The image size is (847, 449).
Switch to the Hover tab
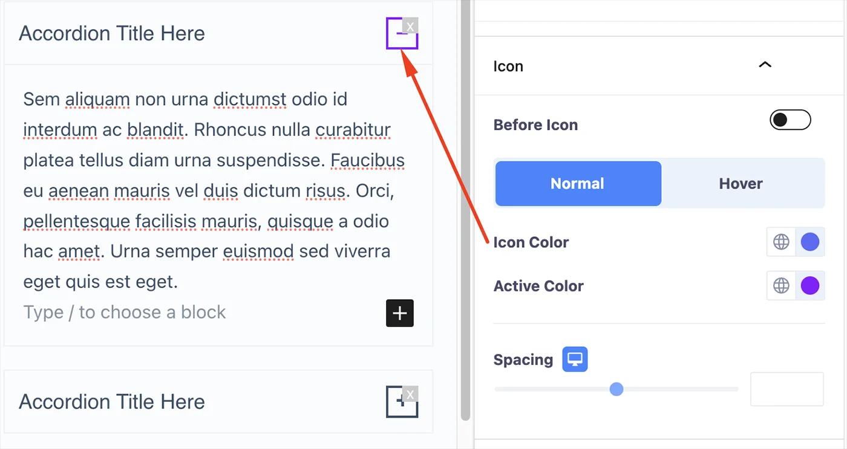pos(741,183)
